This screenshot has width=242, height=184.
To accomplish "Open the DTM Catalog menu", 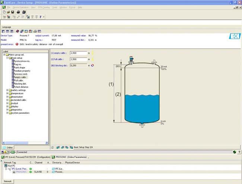I will click(44, 7).
